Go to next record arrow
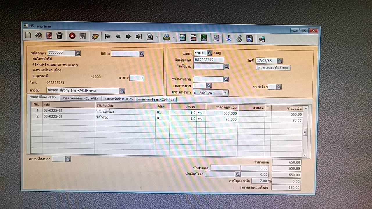 (x=128, y=37)
